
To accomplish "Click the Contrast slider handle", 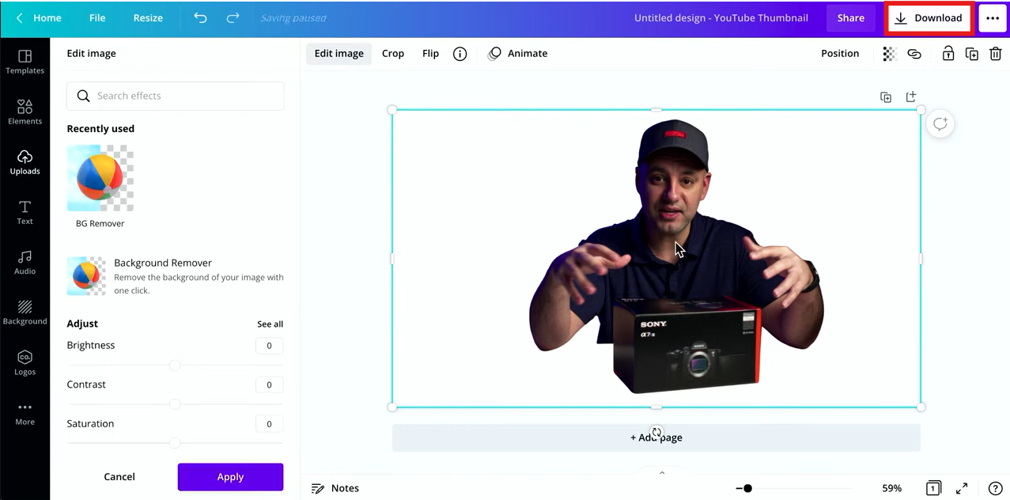I will point(175,404).
